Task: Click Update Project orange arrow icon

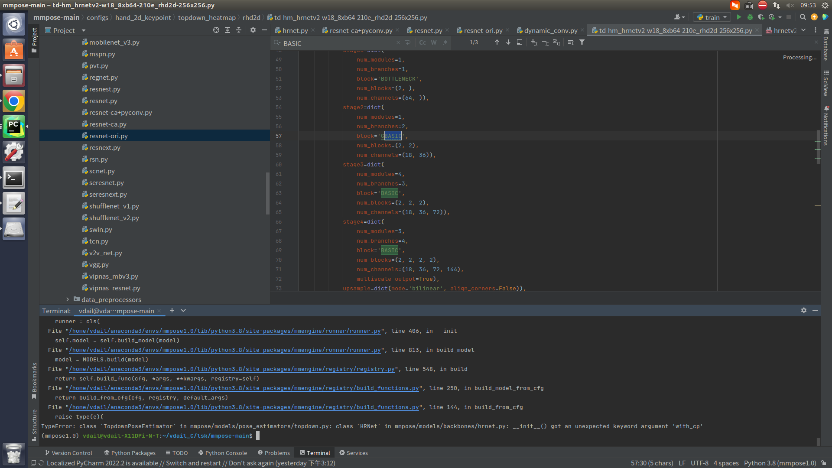Action: (815, 17)
